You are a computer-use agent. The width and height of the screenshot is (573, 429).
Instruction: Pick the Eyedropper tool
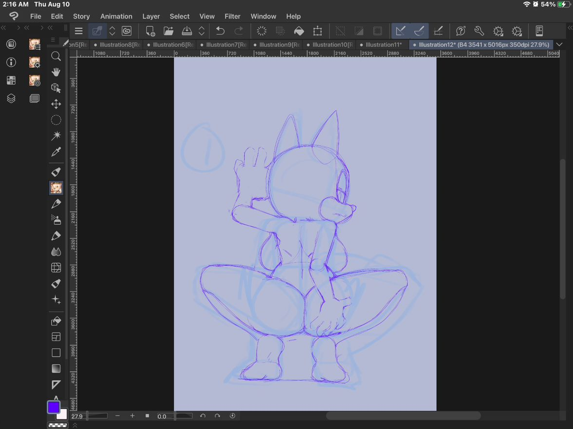pos(56,152)
